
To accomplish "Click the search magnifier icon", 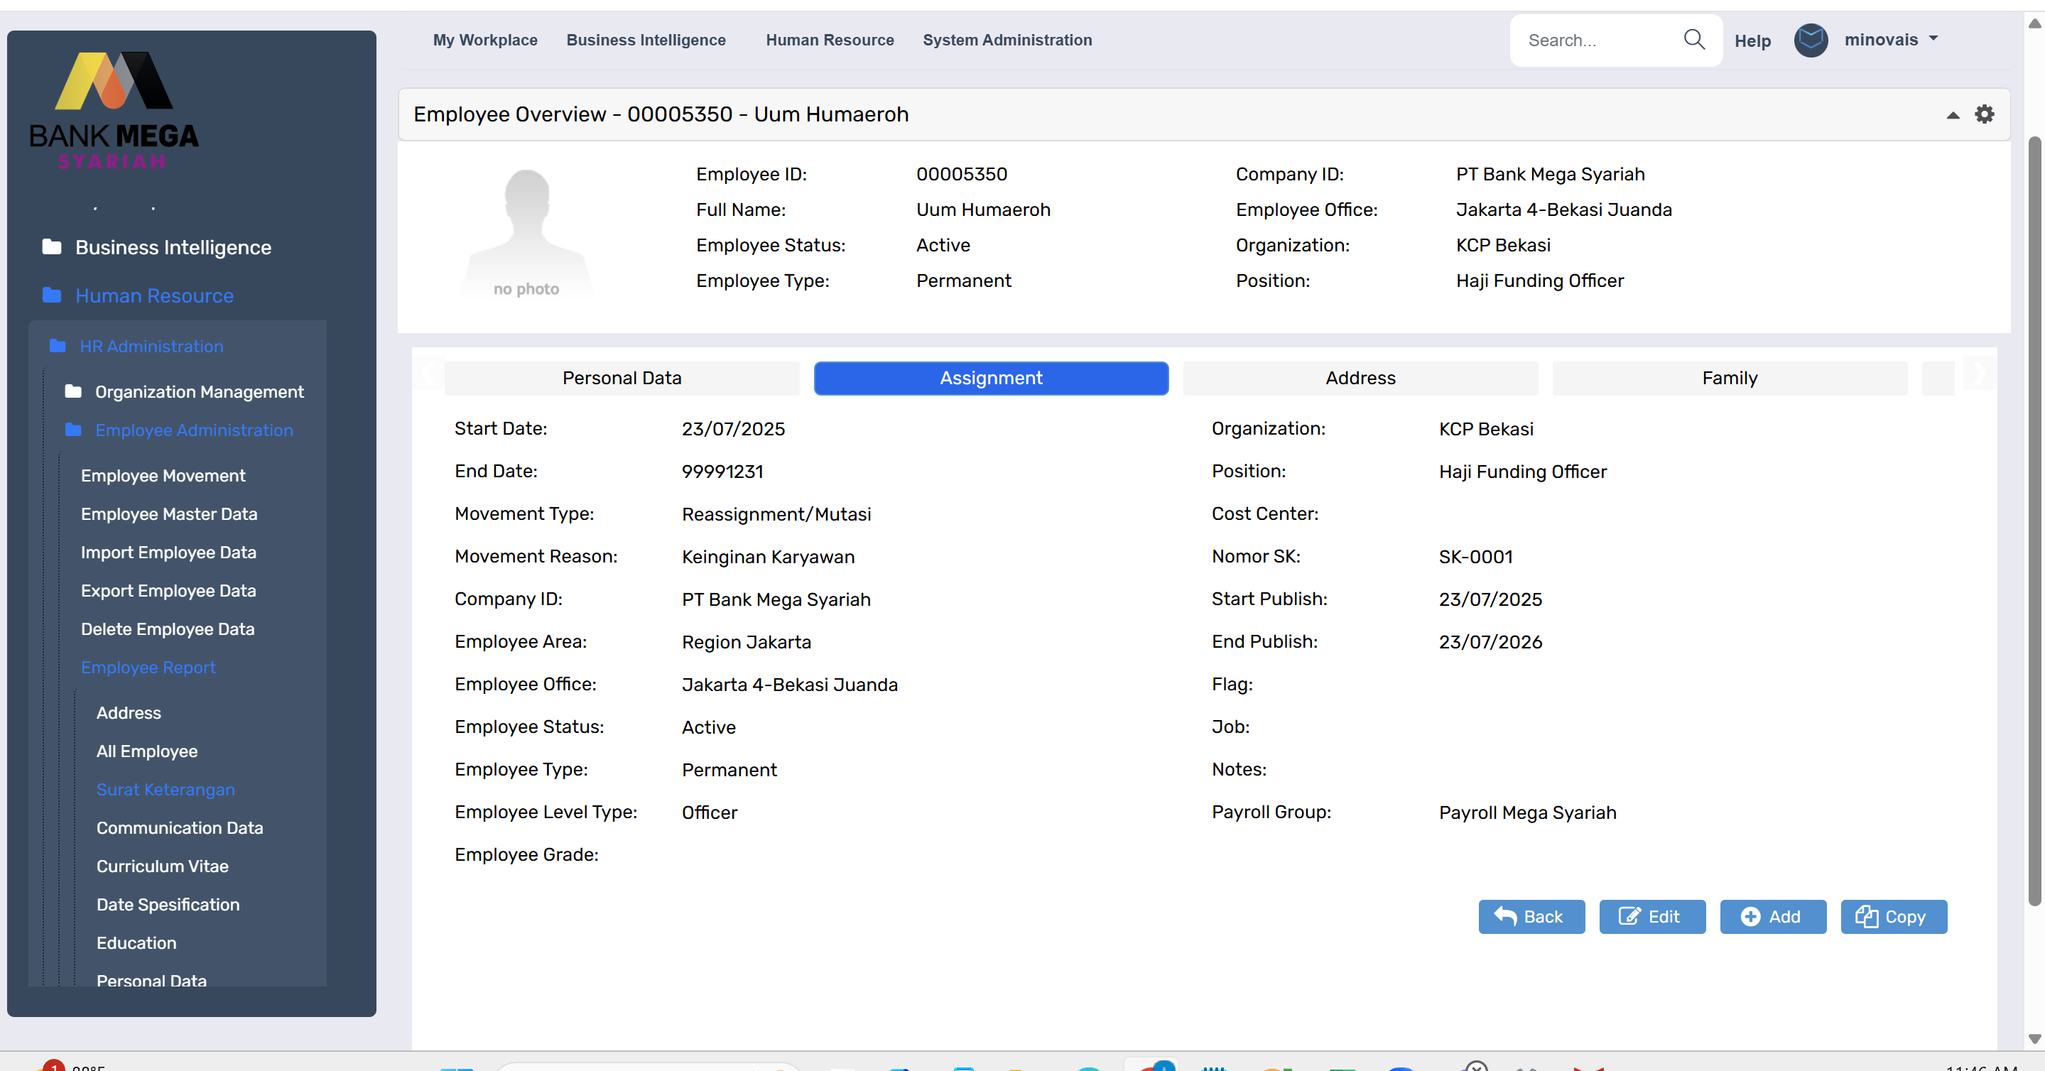I will pyautogui.click(x=1693, y=40).
